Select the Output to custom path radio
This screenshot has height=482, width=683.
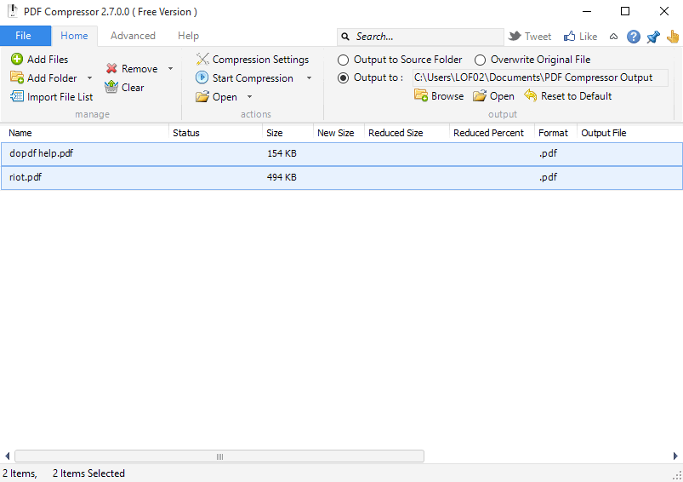coord(344,78)
